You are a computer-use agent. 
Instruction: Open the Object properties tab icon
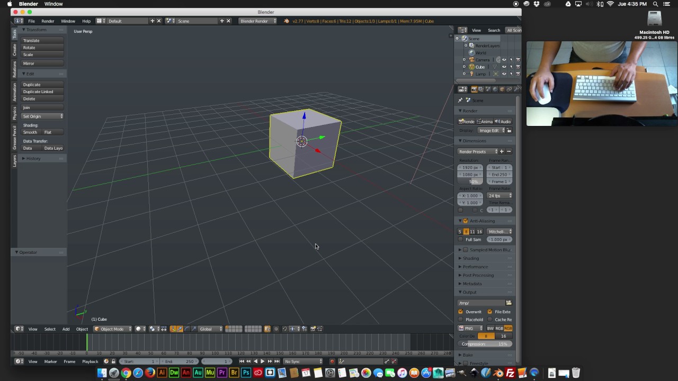click(x=502, y=89)
